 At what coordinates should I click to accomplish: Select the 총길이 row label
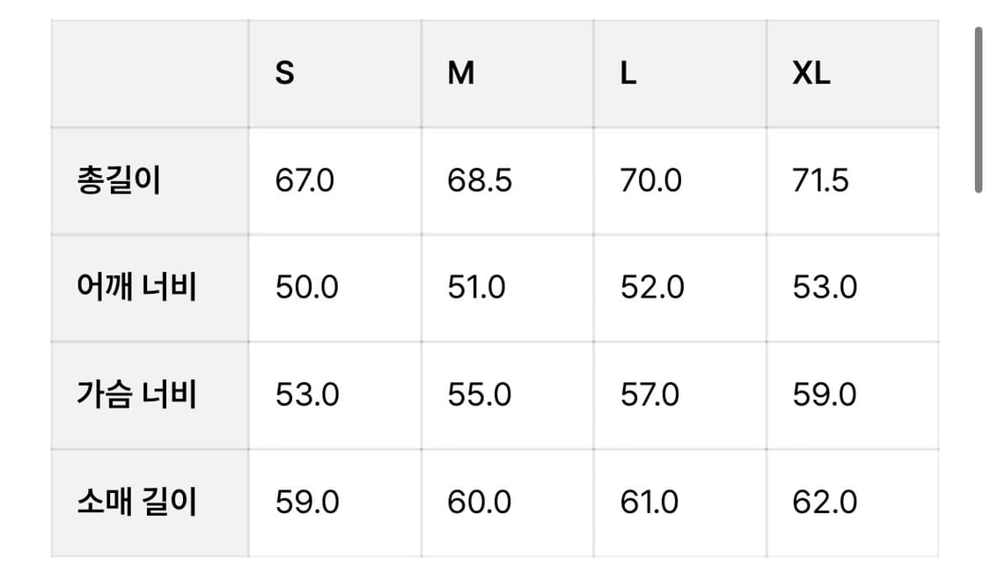click(119, 181)
